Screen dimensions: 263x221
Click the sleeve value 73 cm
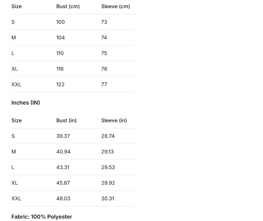(104, 22)
